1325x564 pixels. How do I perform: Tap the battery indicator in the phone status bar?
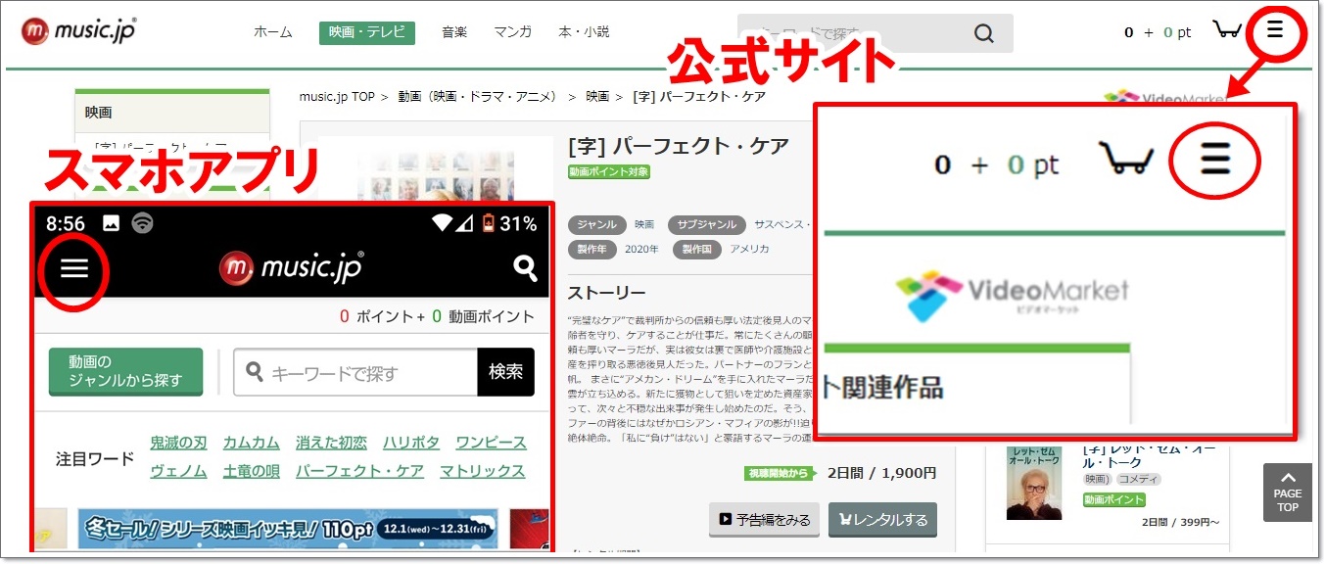coord(489,223)
